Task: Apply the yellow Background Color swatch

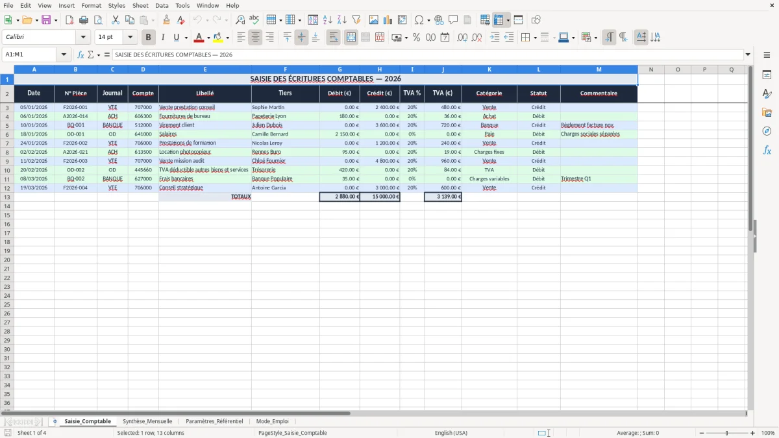Action: point(218,38)
